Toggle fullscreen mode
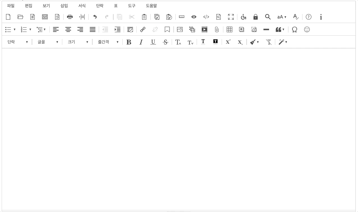 [231, 17]
